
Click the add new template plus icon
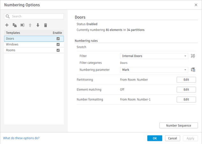[x=7, y=25]
